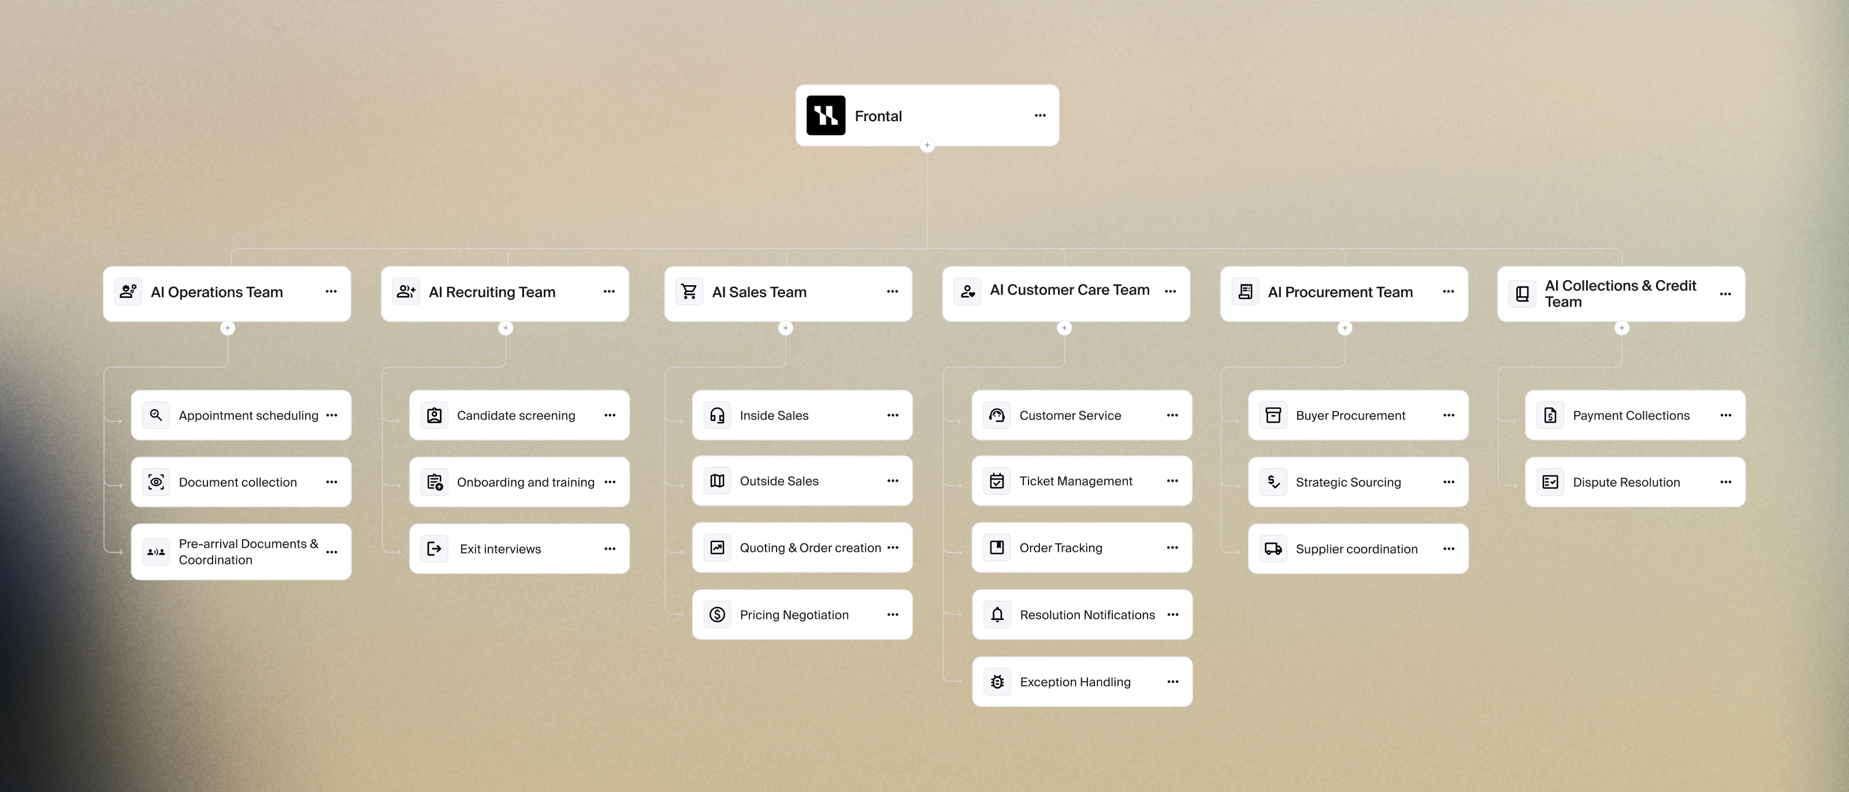This screenshot has width=1849, height=792.
Task: Click the Resolution Notifications bell icon
Action: 997,615
